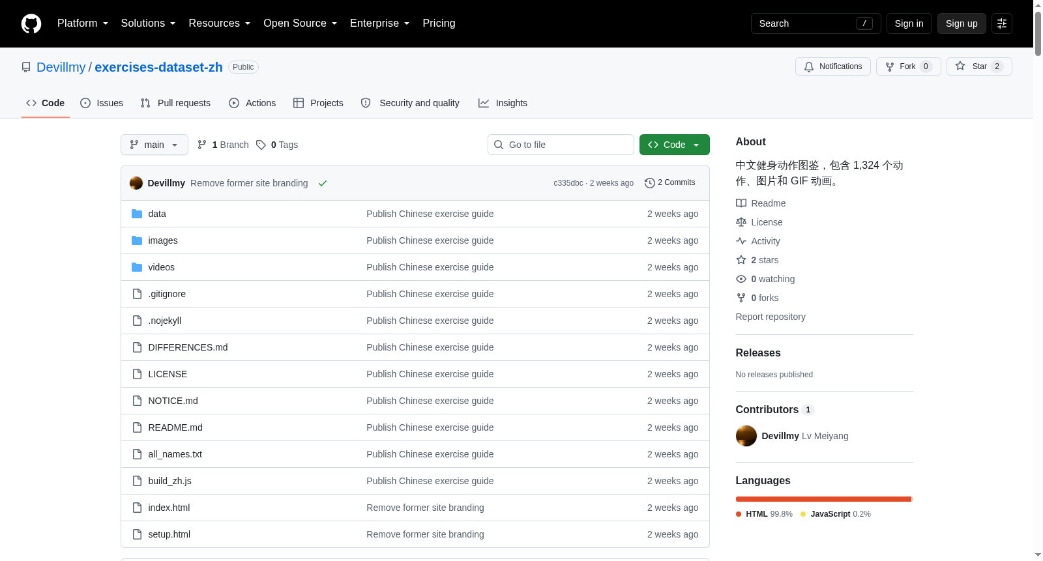Click the JavaScript 0.2% language entry

pyautogui.click(x=836, y=514)
